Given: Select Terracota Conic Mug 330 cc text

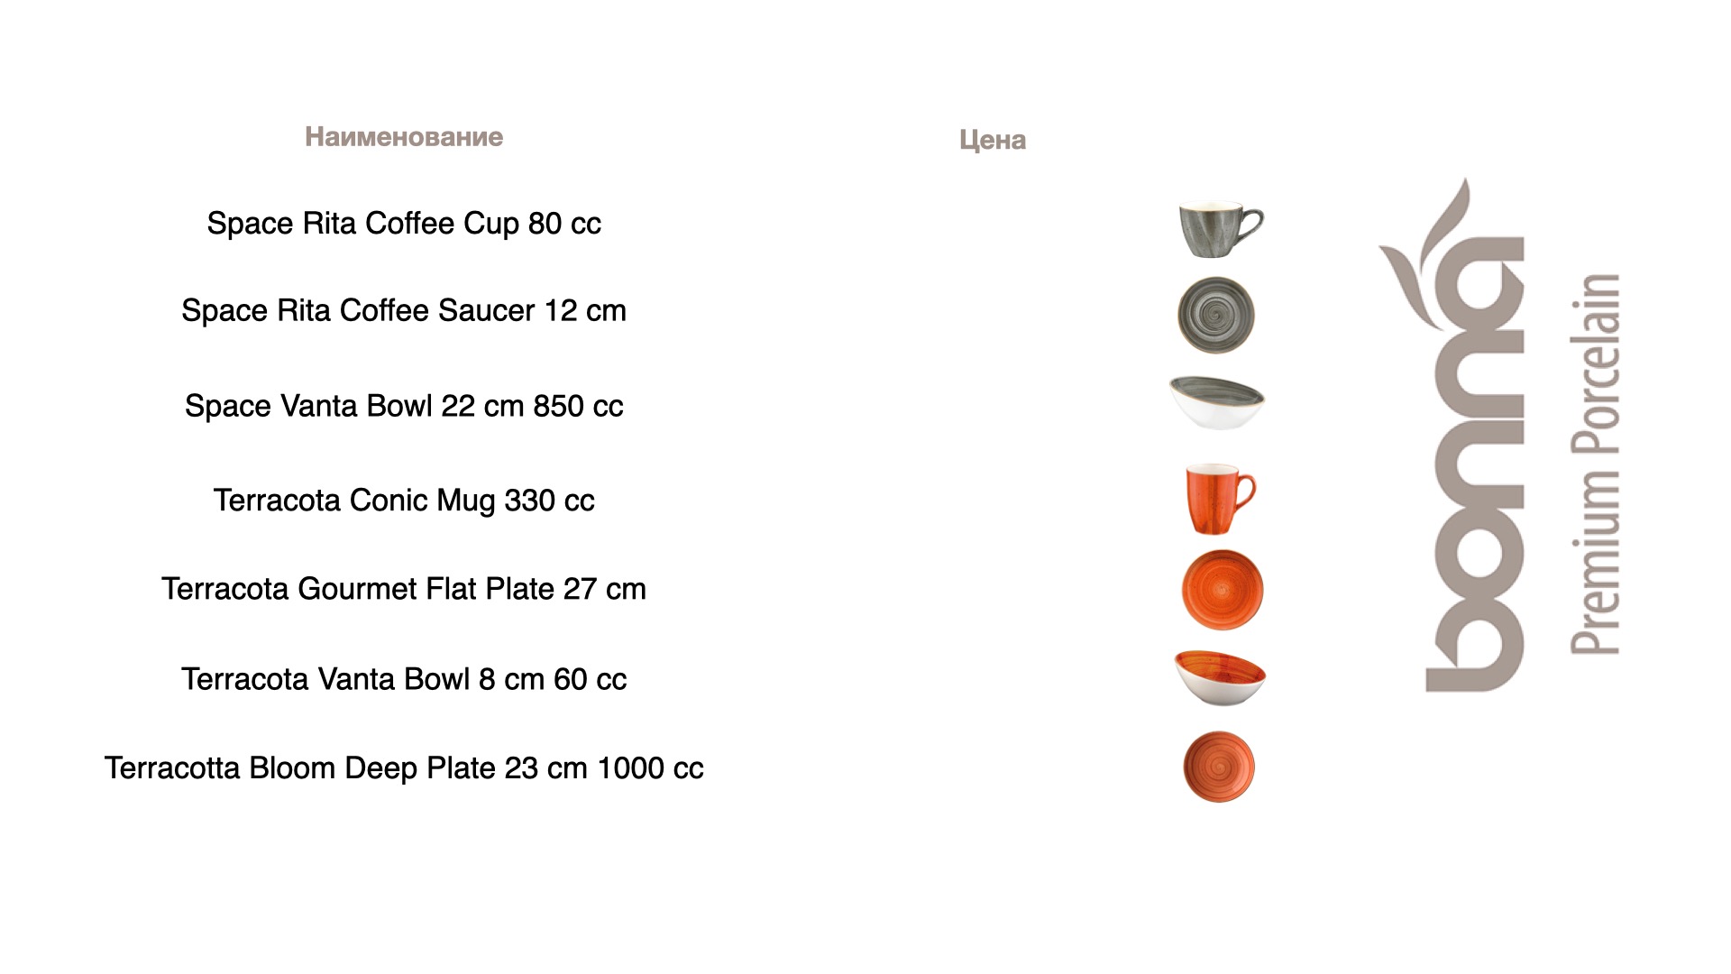Looking at the screenshot, I should (x=404, y=501).
